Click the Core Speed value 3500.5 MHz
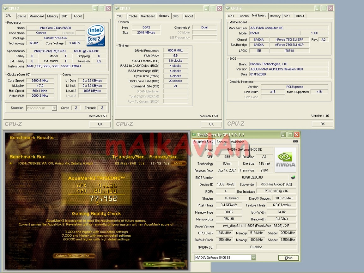Image resolution: width=364 pixels, height=273 pixels. (40, 81)
